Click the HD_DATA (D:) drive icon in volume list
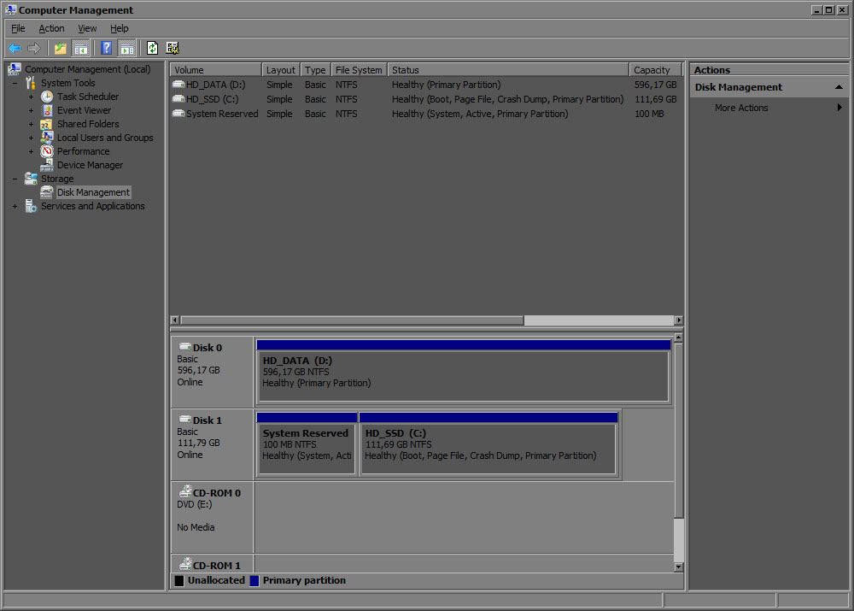This screenshot has height=611, width=854. pos(178,85)
